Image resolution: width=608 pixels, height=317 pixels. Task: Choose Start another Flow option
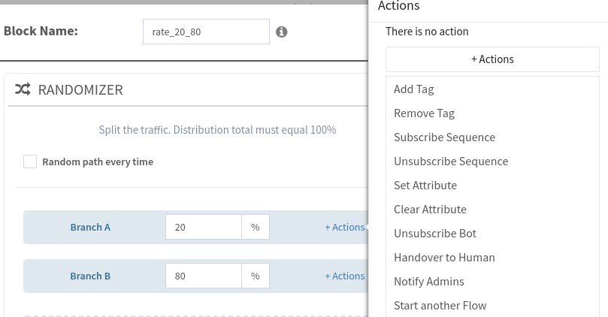[440, 306]
